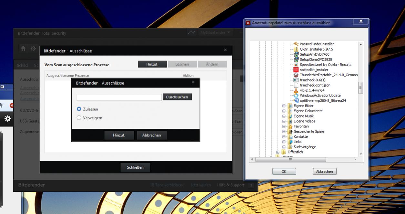This screenshot has width=405, height=214.
Task: Click the file tree scroll up arrow
Action: [x=361, y=44]
